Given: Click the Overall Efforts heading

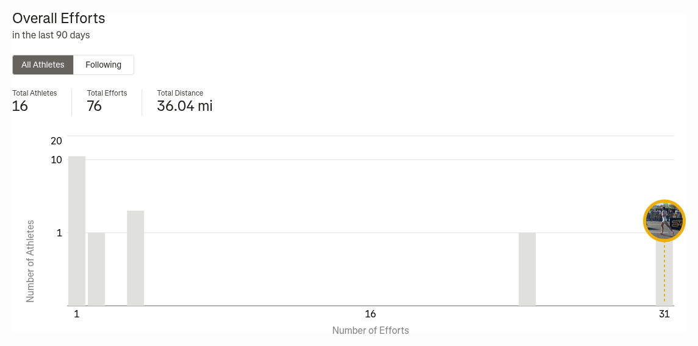Looking at the screenshot, I should pos(59,18).
